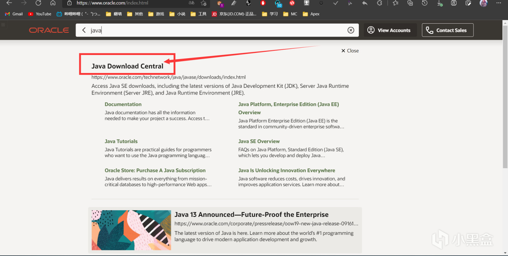Add this page to favorites star icon

point(204,3)
